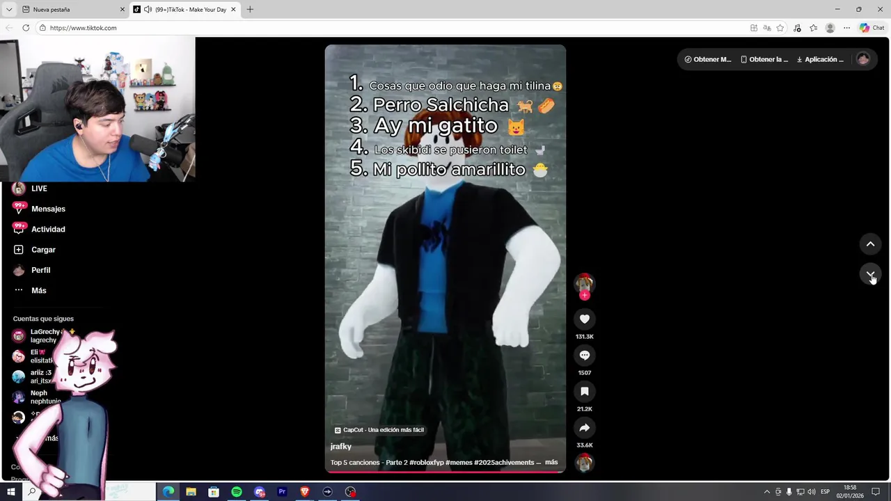Close the 'Nueva pestaña' tab
The width and height of the screenshot is (891, 501).
click(x=123, y=10)
